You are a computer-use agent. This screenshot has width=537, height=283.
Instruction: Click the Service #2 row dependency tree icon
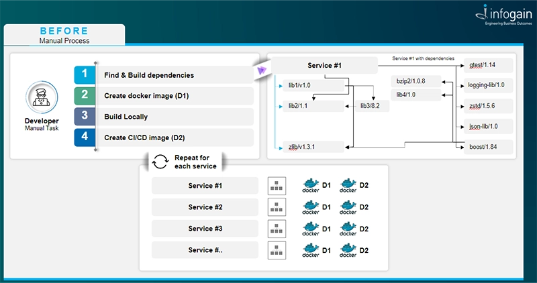[x=277, y=207]
